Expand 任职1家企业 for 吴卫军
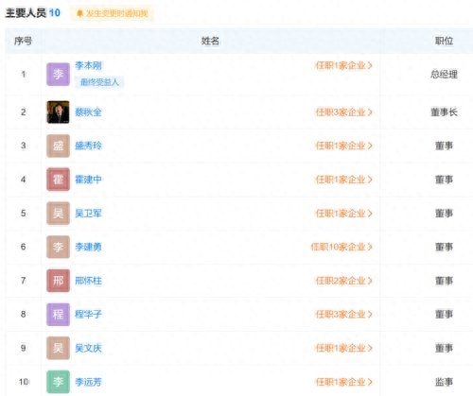Screen dimensions: 473x396 click(344, 214)
